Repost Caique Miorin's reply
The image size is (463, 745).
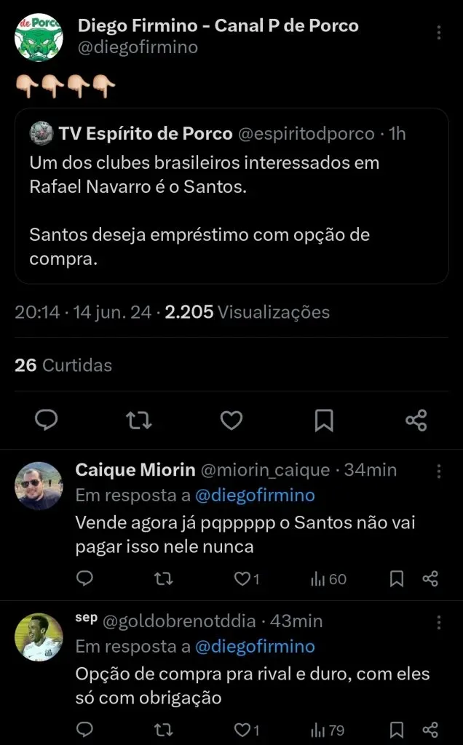pyautogui.click(x=164, y=578)
